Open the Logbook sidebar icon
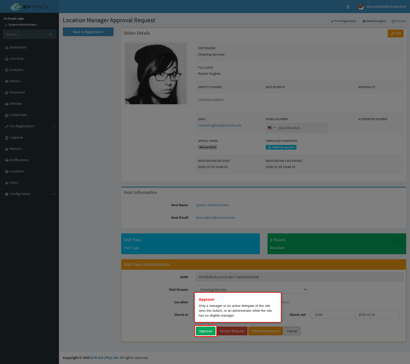The image size is (410, 364). [x=7, y=138]
